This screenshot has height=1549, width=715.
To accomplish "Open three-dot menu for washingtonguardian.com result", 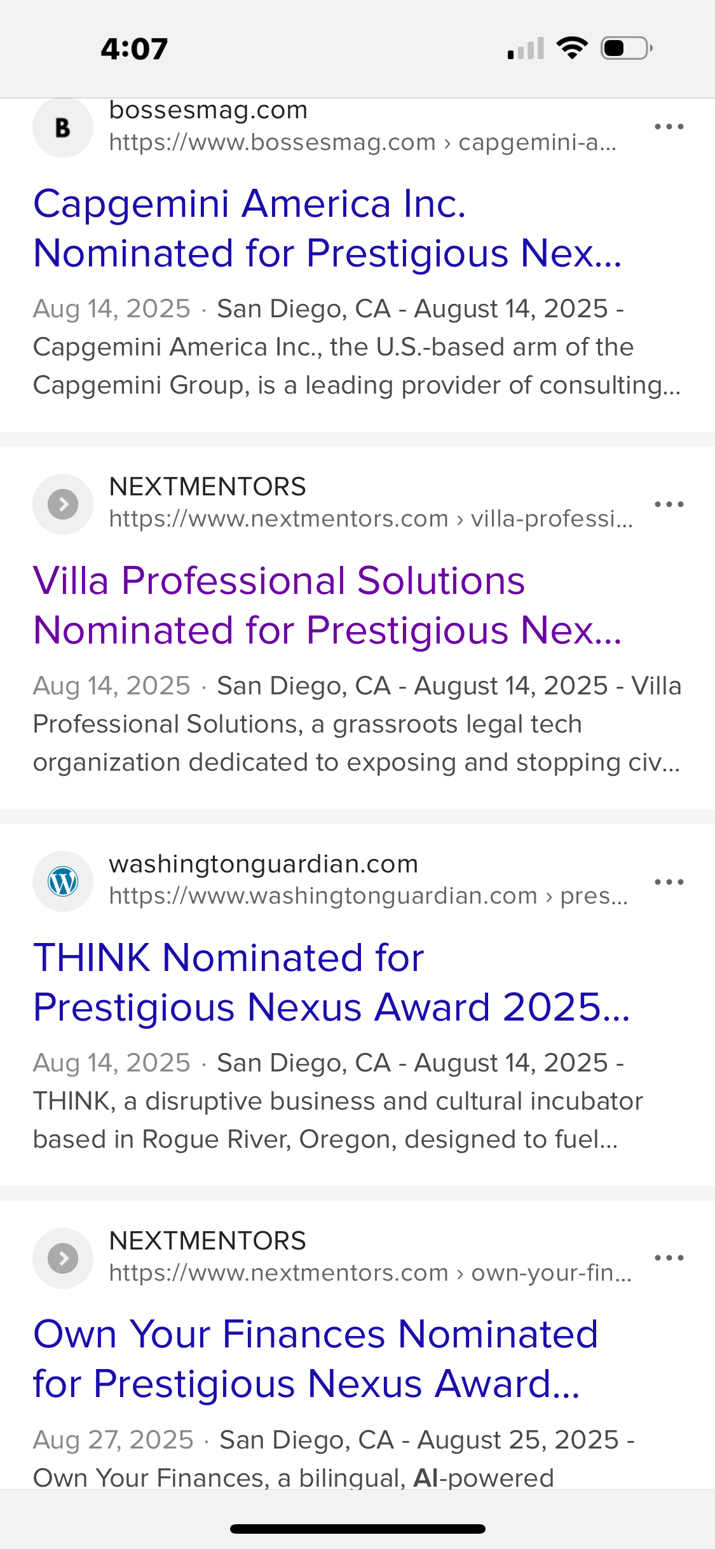I will [x=669, y=882].
